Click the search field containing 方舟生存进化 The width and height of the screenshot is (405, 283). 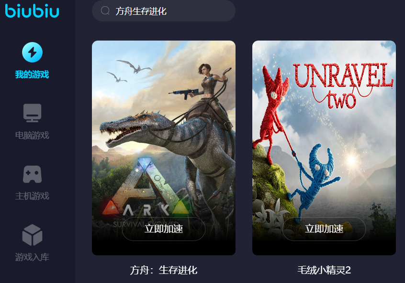point(164,11)
